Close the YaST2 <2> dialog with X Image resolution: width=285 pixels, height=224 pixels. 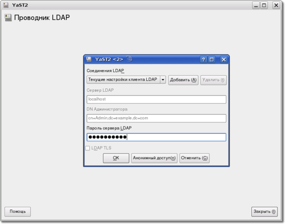point(224,59)
